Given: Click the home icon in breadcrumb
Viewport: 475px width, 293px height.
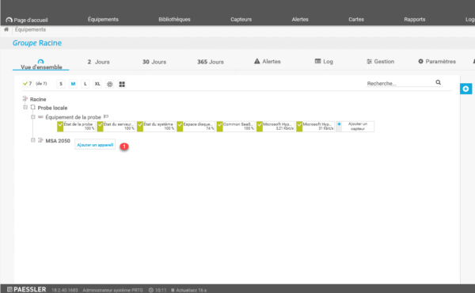Looking at the screenshot, I should click(6, 29).
